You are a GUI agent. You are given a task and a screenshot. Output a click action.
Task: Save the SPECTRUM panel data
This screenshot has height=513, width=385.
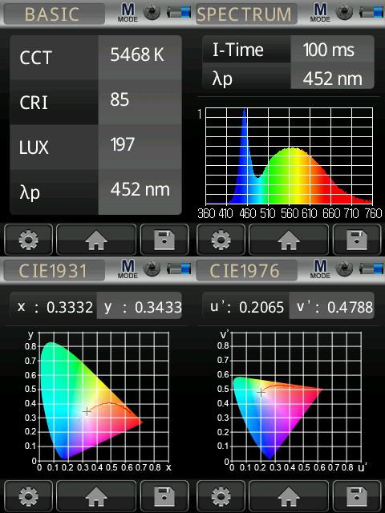point(357,240)
